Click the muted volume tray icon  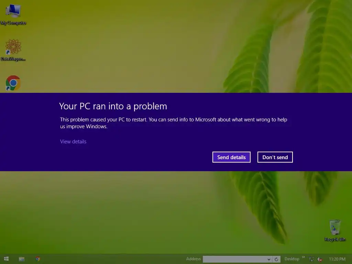[x=319, y=259]
